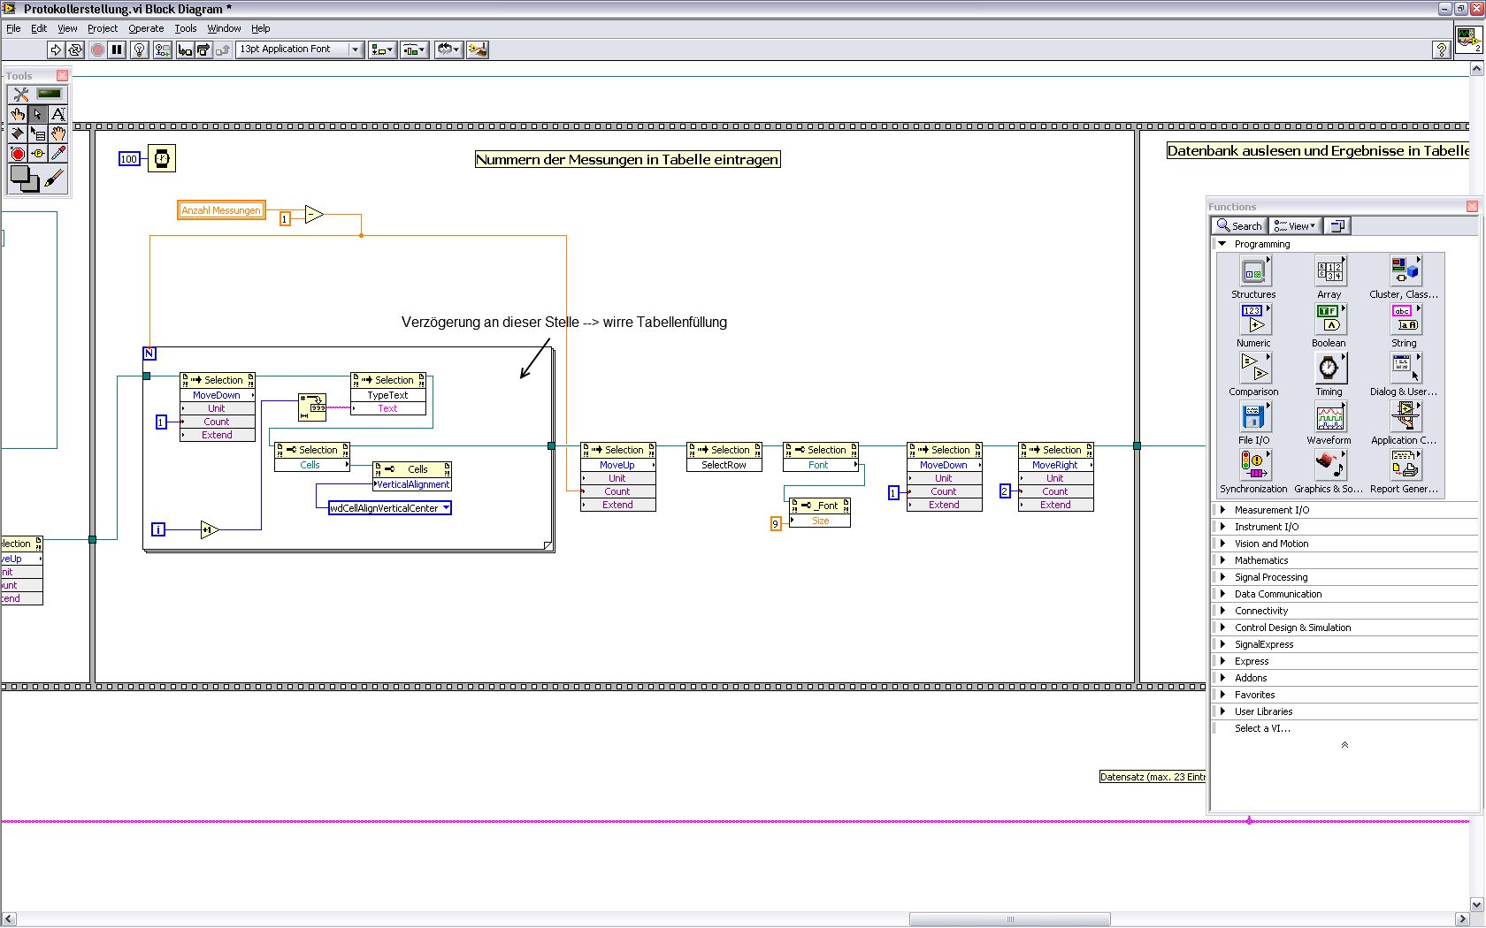Toggle Highlight Execution light bulb
1486x928 pixels.
pyautogui.click(x=139, y=49)
